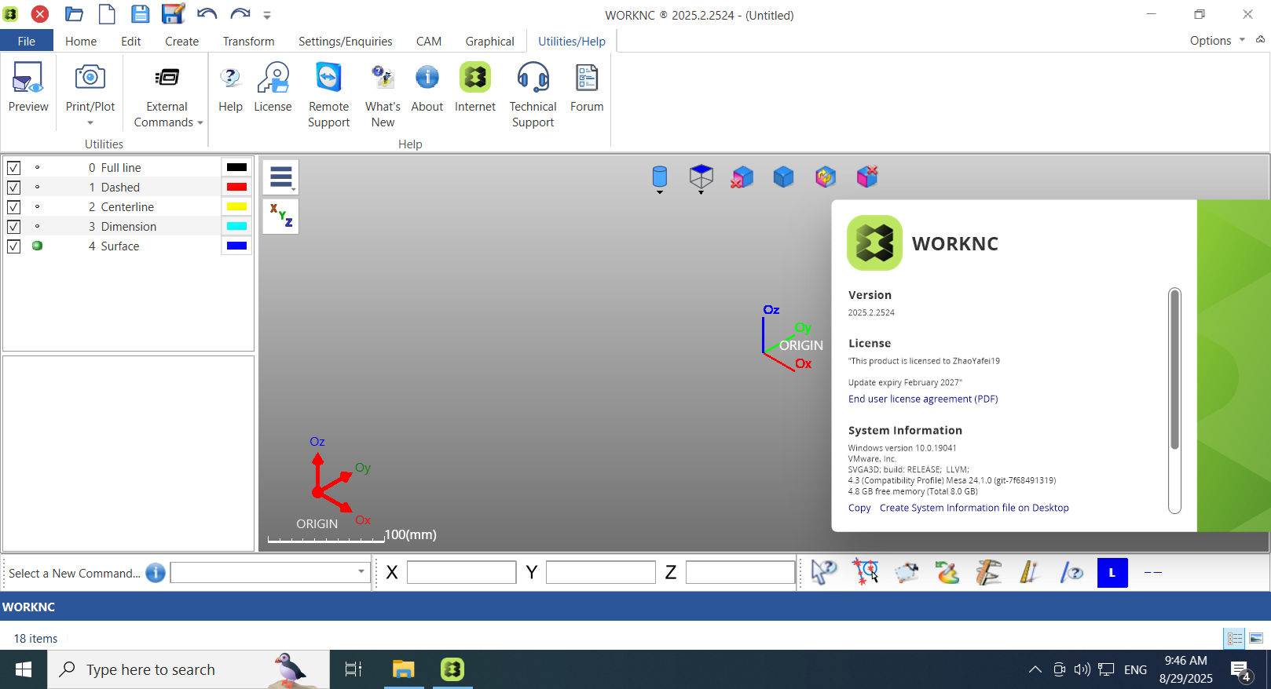
Task: Switch to the Transform tab
Action: 248,41
